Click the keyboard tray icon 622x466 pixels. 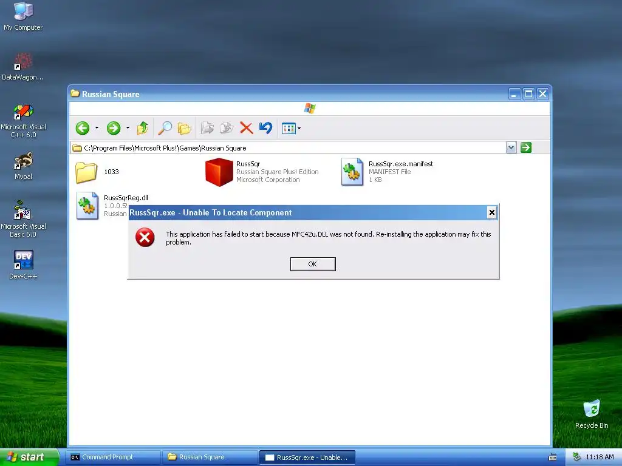(553, 458)
